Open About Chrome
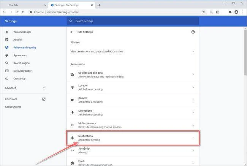The image size is (247, 166). 13,107
